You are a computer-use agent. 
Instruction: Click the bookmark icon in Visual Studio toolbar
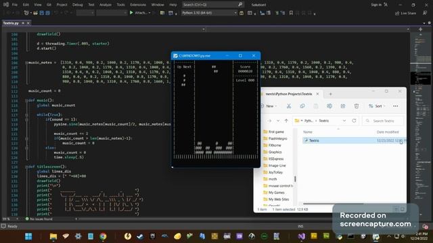[291, 13]
